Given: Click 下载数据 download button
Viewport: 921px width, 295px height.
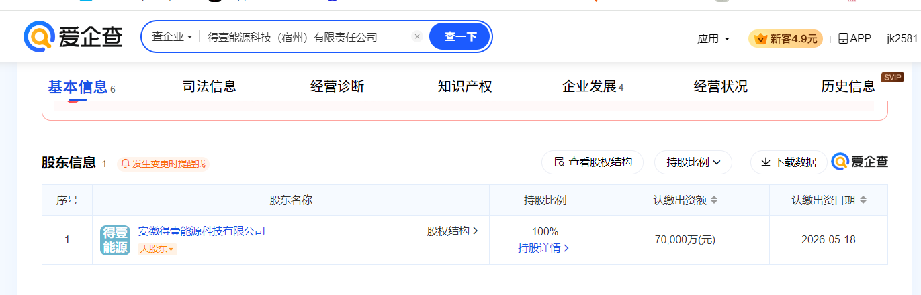Looking at the screenshot, I should pos(789,162).
